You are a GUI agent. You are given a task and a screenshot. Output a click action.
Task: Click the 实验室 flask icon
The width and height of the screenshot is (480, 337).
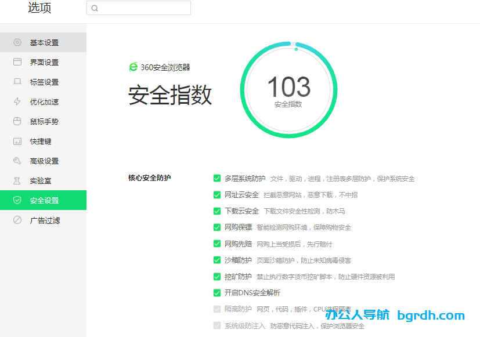click(17, 180)
